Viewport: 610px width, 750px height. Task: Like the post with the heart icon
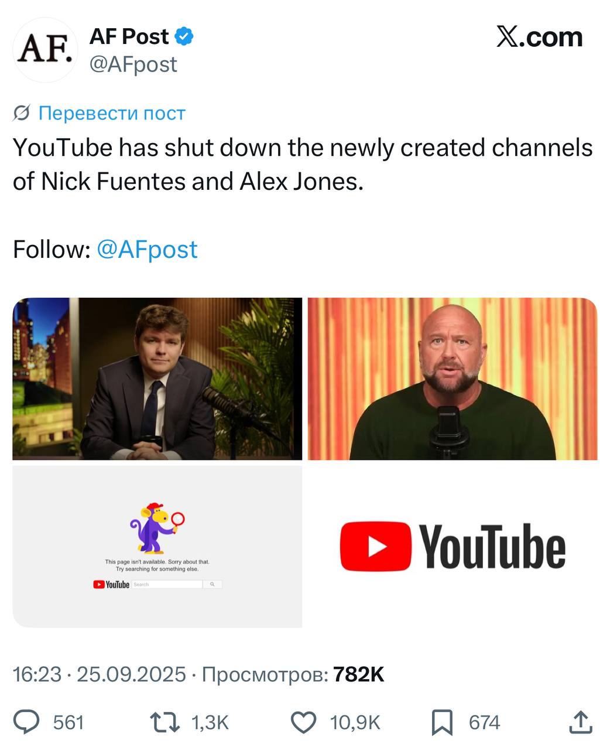(303, 722)
